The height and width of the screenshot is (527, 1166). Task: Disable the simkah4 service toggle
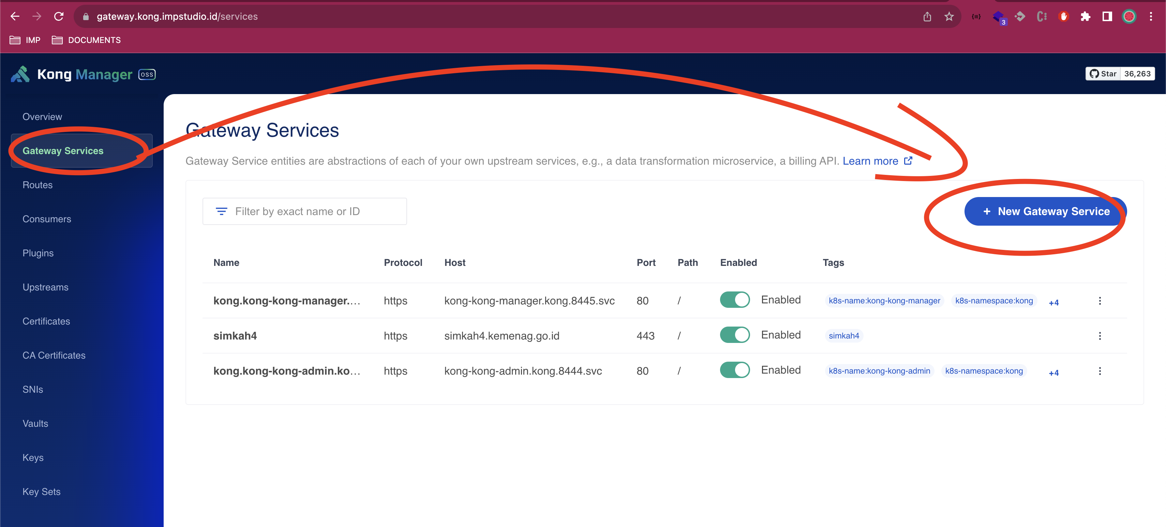click(735, 335)
